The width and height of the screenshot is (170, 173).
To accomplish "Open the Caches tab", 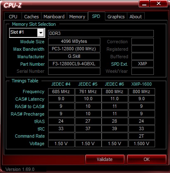I will tap(32, 17).
